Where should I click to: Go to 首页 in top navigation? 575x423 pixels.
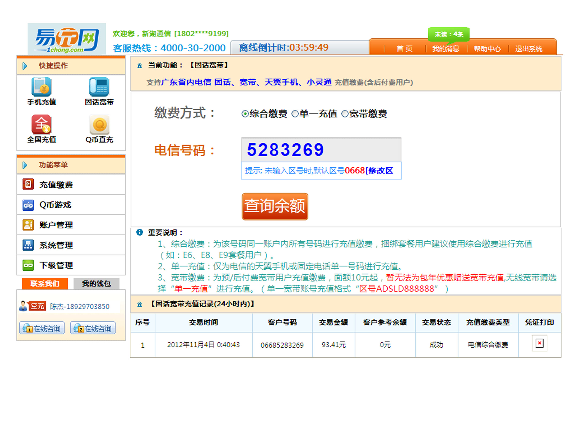(x=404, y=49)
